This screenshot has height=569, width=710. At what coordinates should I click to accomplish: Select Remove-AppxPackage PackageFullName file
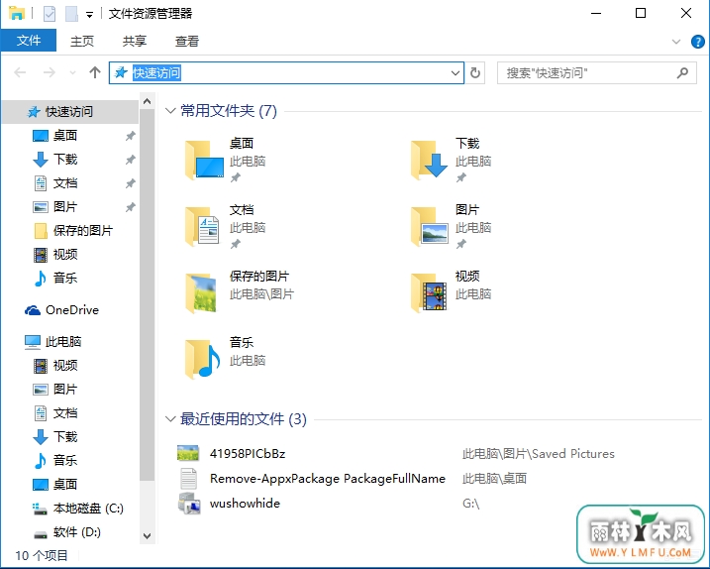328,479
